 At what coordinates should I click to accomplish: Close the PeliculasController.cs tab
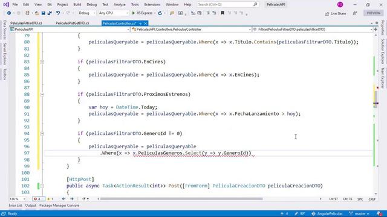tap(146, 24)
